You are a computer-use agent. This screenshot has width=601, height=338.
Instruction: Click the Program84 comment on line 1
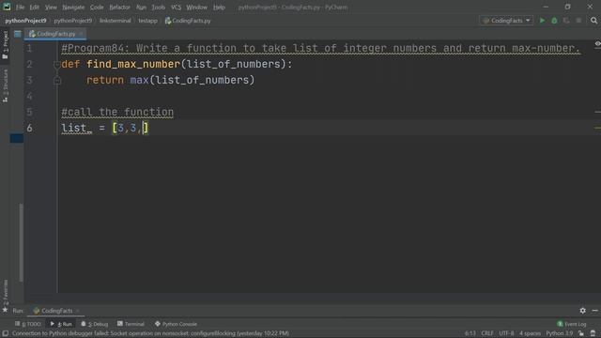coord(321,48)
